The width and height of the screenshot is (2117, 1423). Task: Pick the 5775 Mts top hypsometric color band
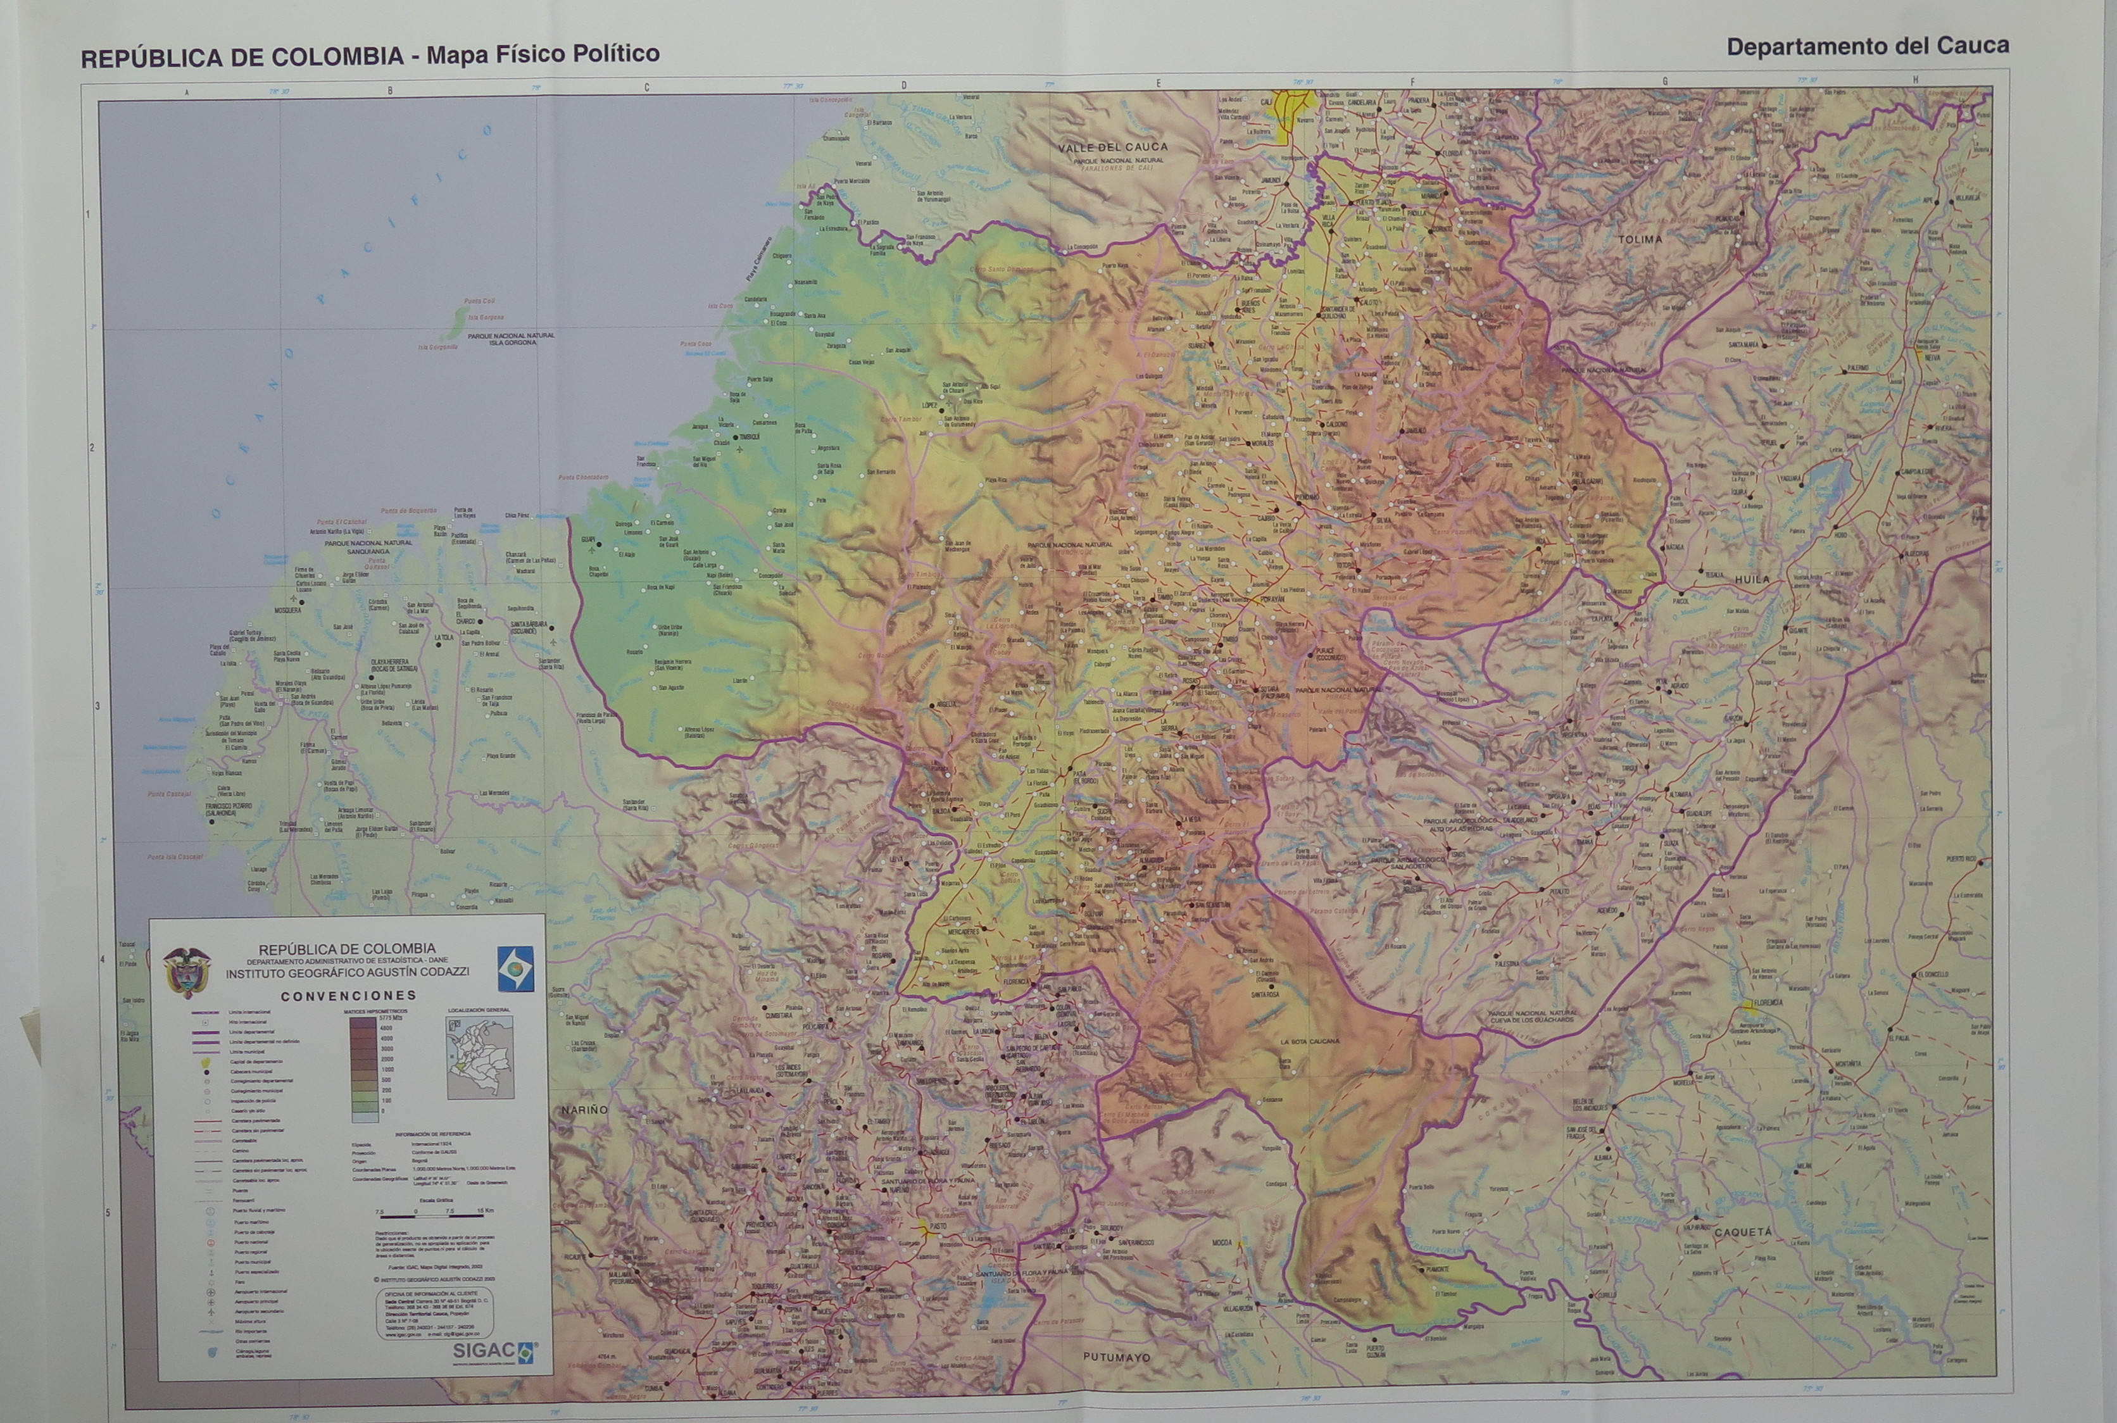(x=364, y=1023)
